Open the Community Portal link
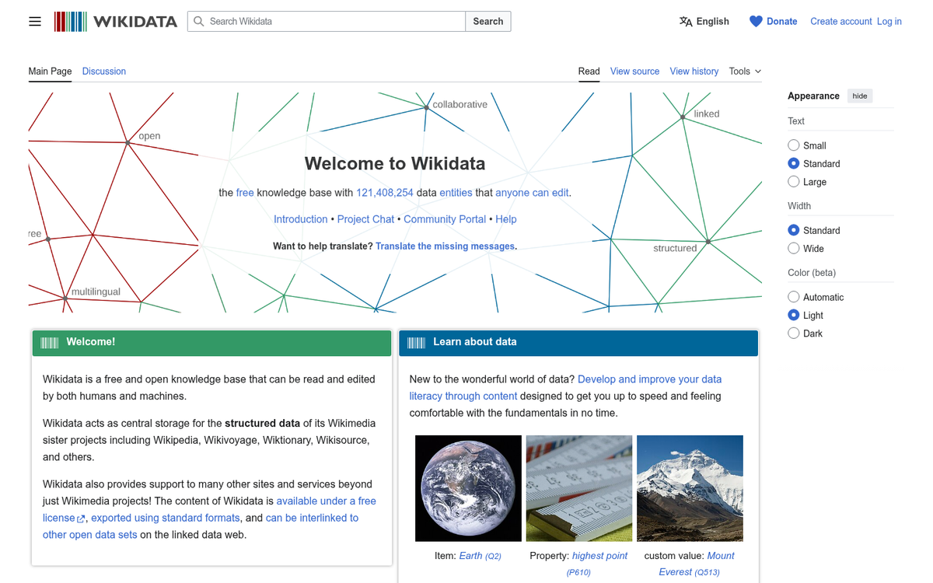This screenshot has height=583, width=933. tap(445, 219)
